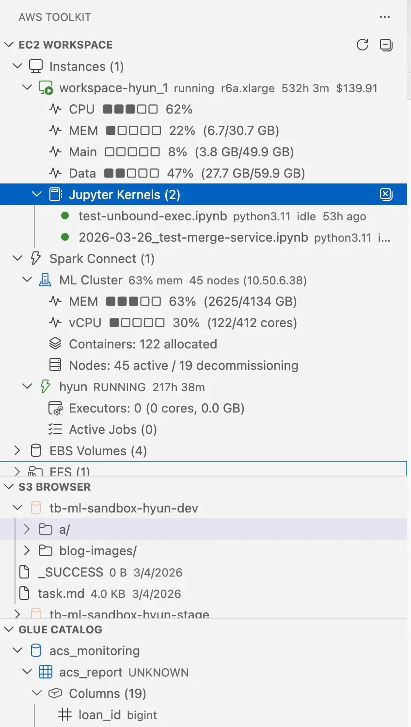The height and width of the screenshot is (727, 411).
Task: Select the task.md file name
Action: [x=61, y=594]
